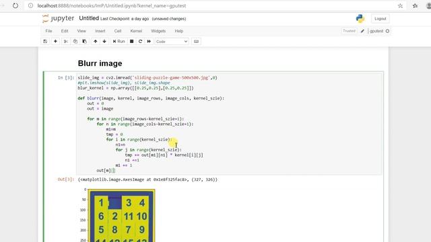
Task: Paste cells below icon
Action: point(84,42)
